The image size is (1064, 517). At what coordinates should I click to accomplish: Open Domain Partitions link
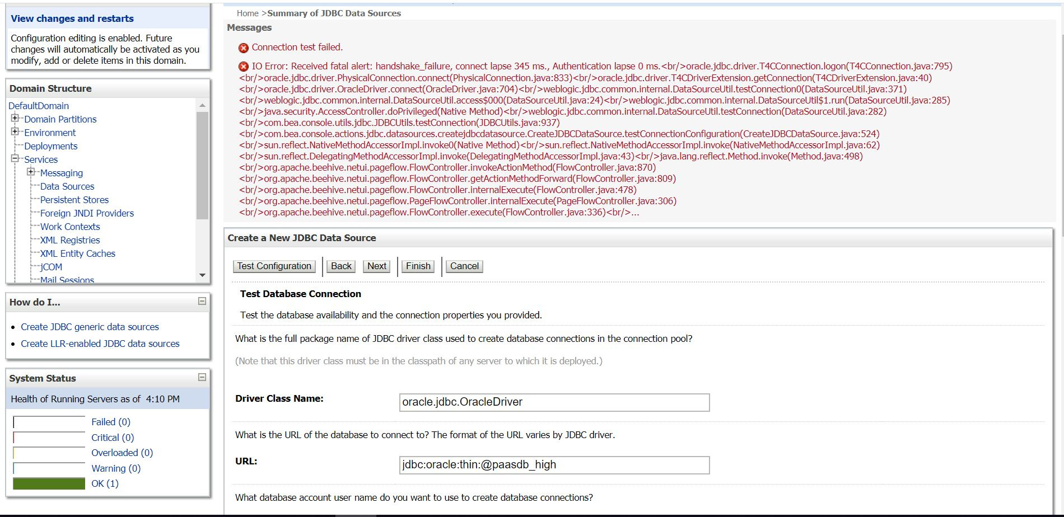[x=60, y=119]
